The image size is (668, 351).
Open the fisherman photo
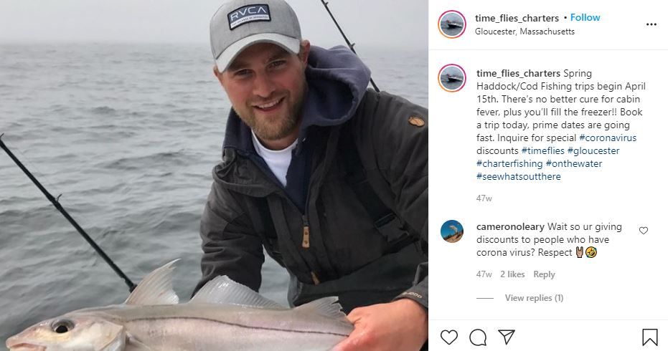pos(214,175)
